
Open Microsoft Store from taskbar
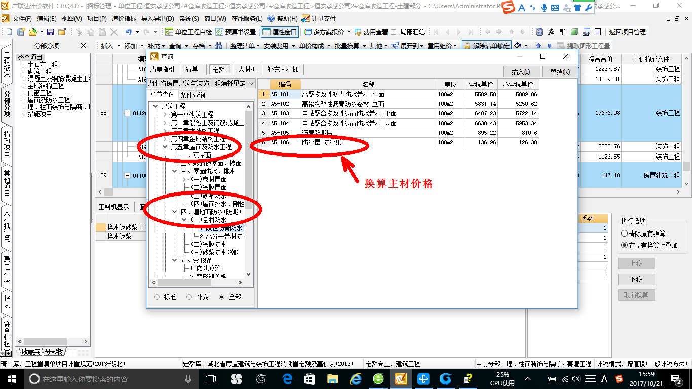pos(310,378)
